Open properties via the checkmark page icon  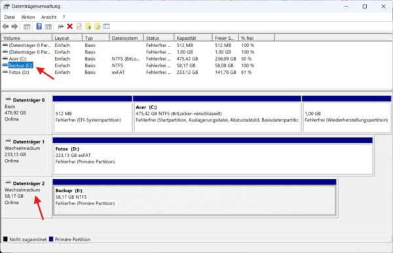tap(79, 26)
